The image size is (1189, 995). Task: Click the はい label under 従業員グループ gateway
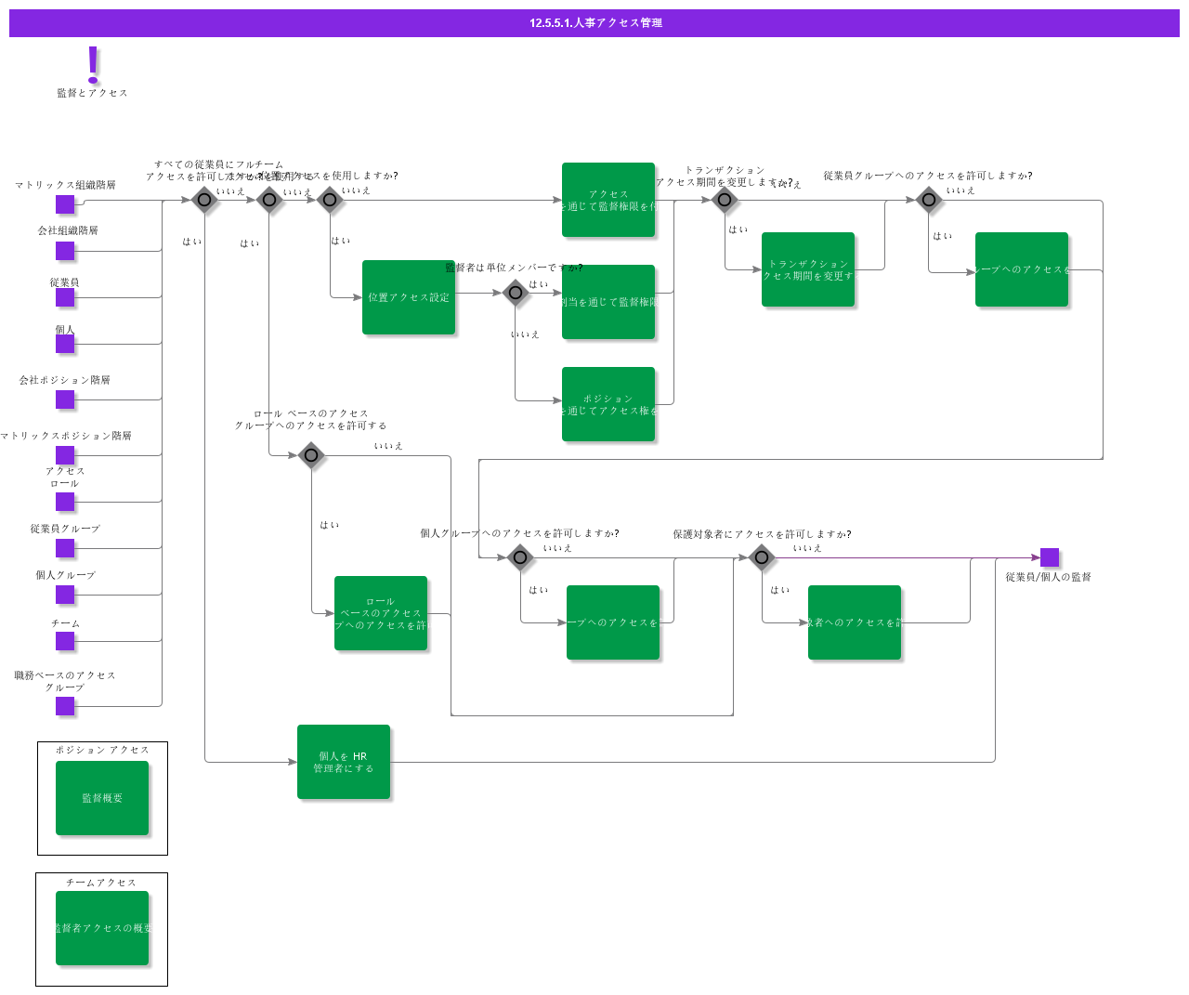point(943,236)
